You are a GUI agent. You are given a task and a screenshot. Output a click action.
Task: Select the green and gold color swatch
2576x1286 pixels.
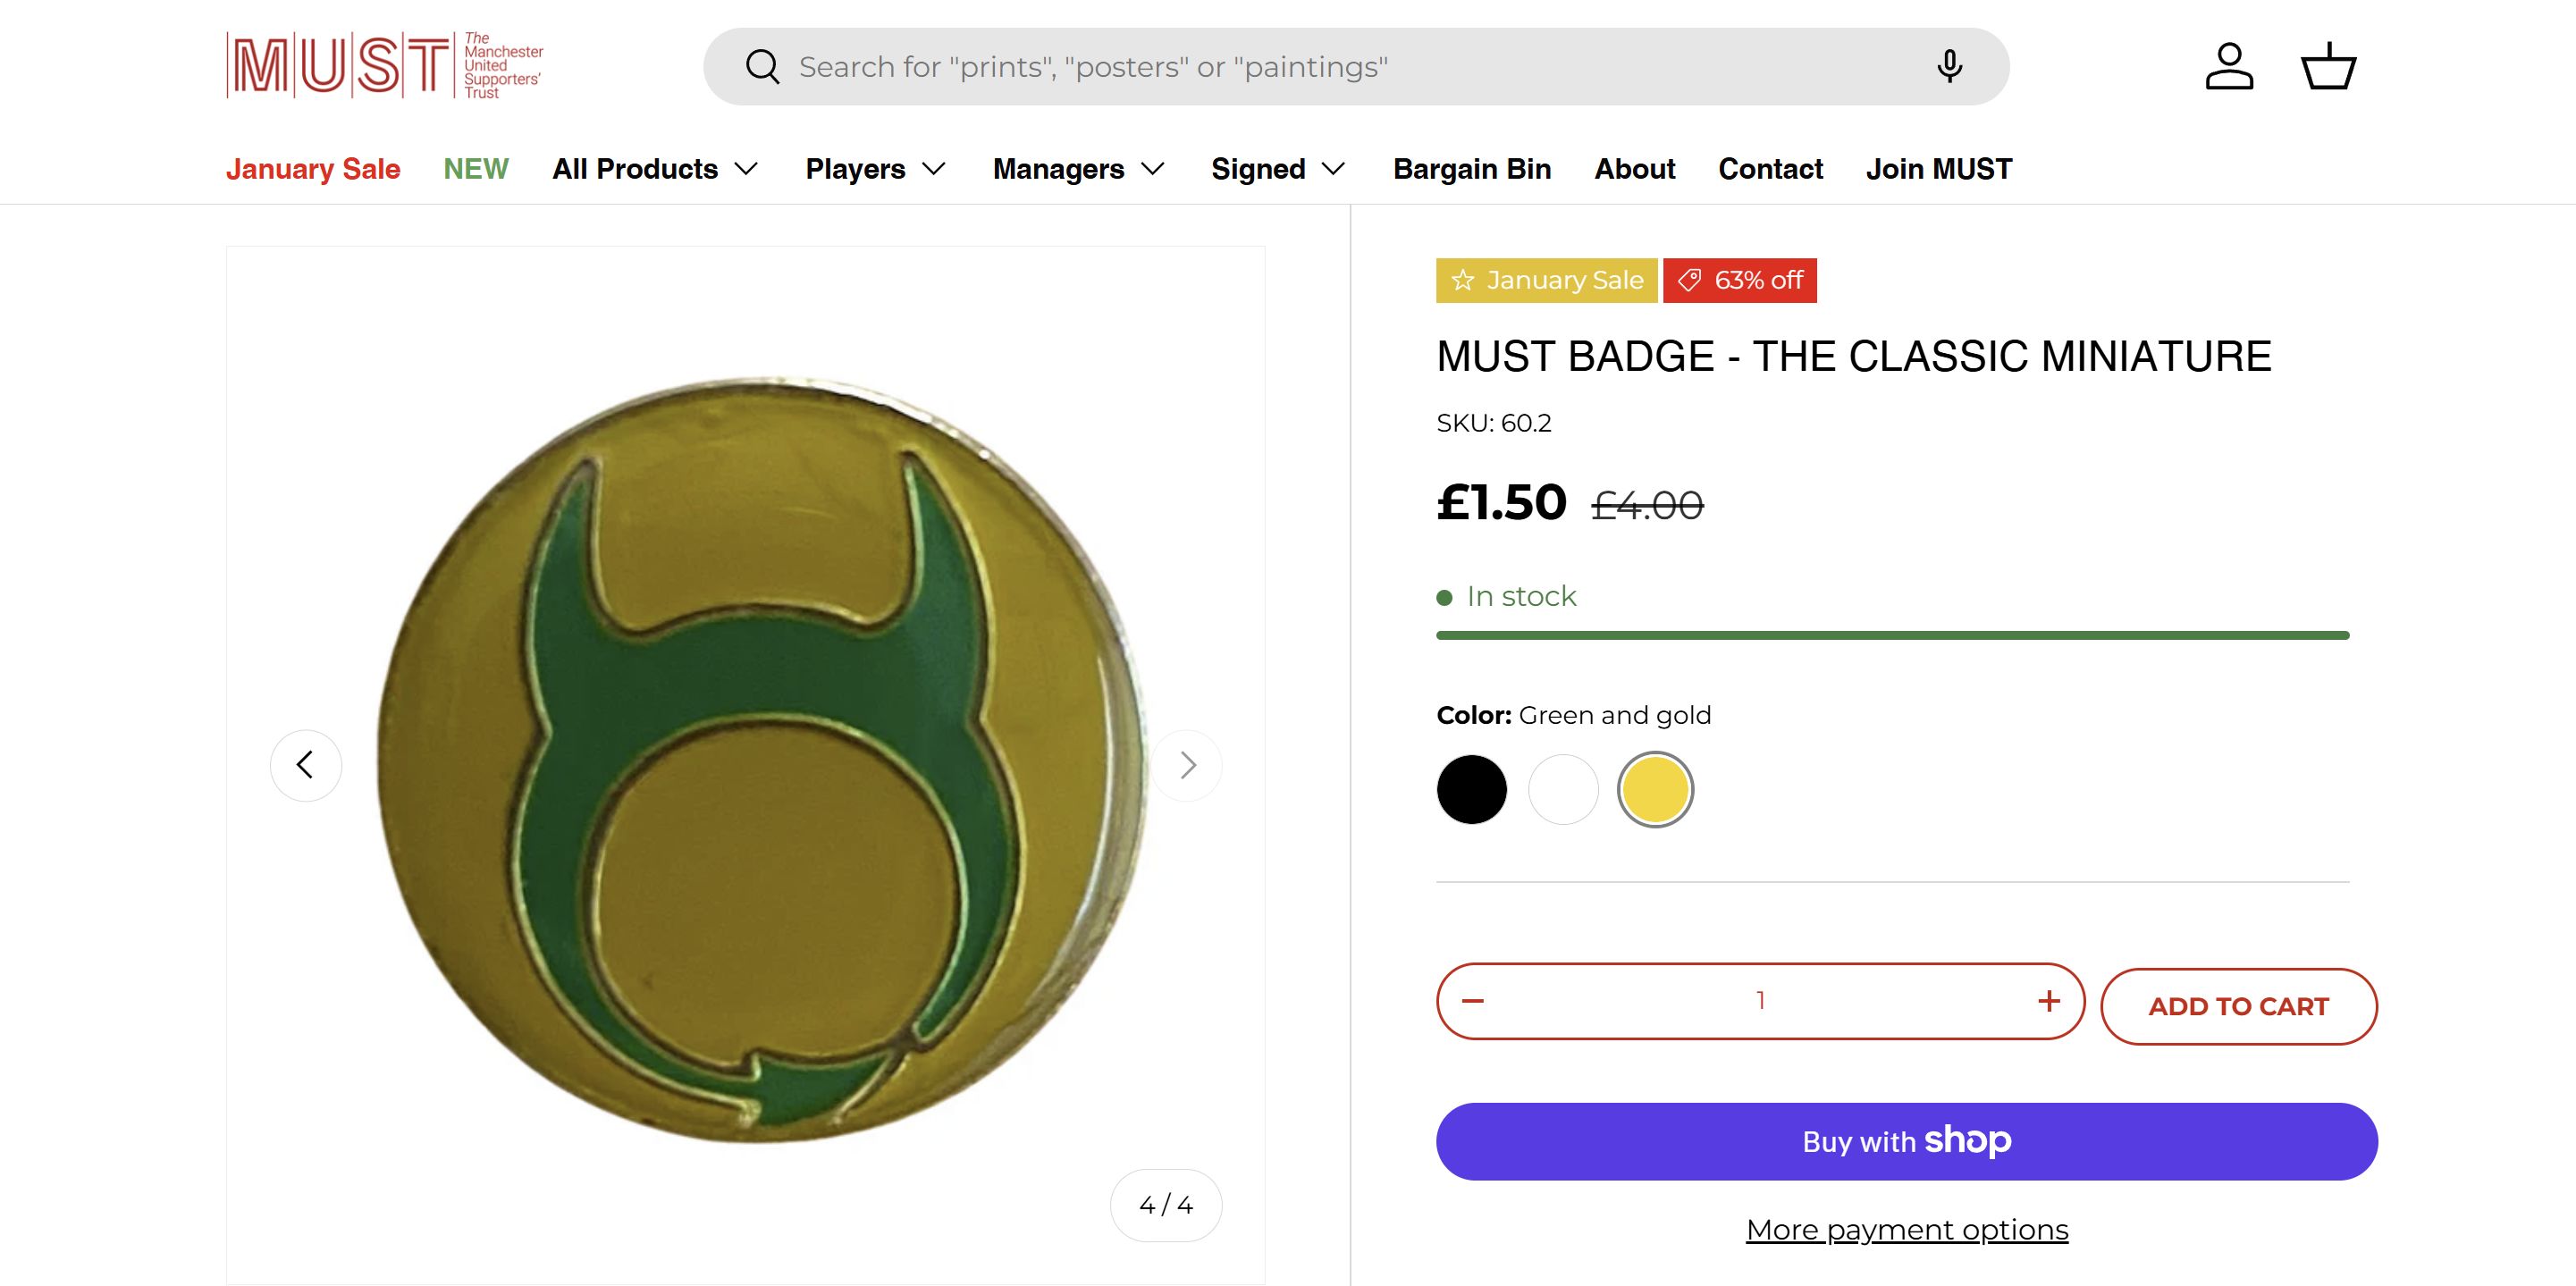point(1655,790)
